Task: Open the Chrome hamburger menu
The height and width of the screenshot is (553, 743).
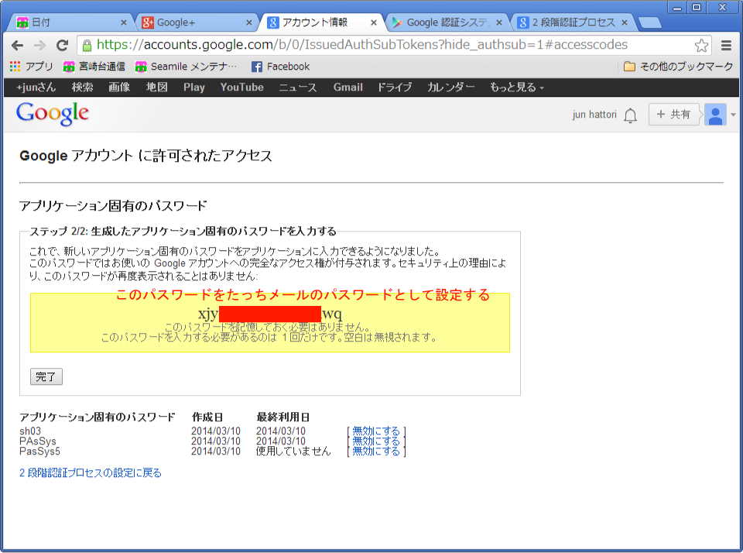Action: click(x=726, y=45)
